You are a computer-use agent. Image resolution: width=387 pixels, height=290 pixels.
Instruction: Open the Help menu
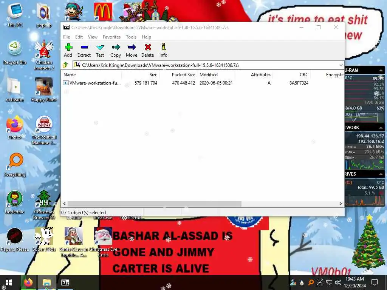pyautogui.click(x=146, y=37)
